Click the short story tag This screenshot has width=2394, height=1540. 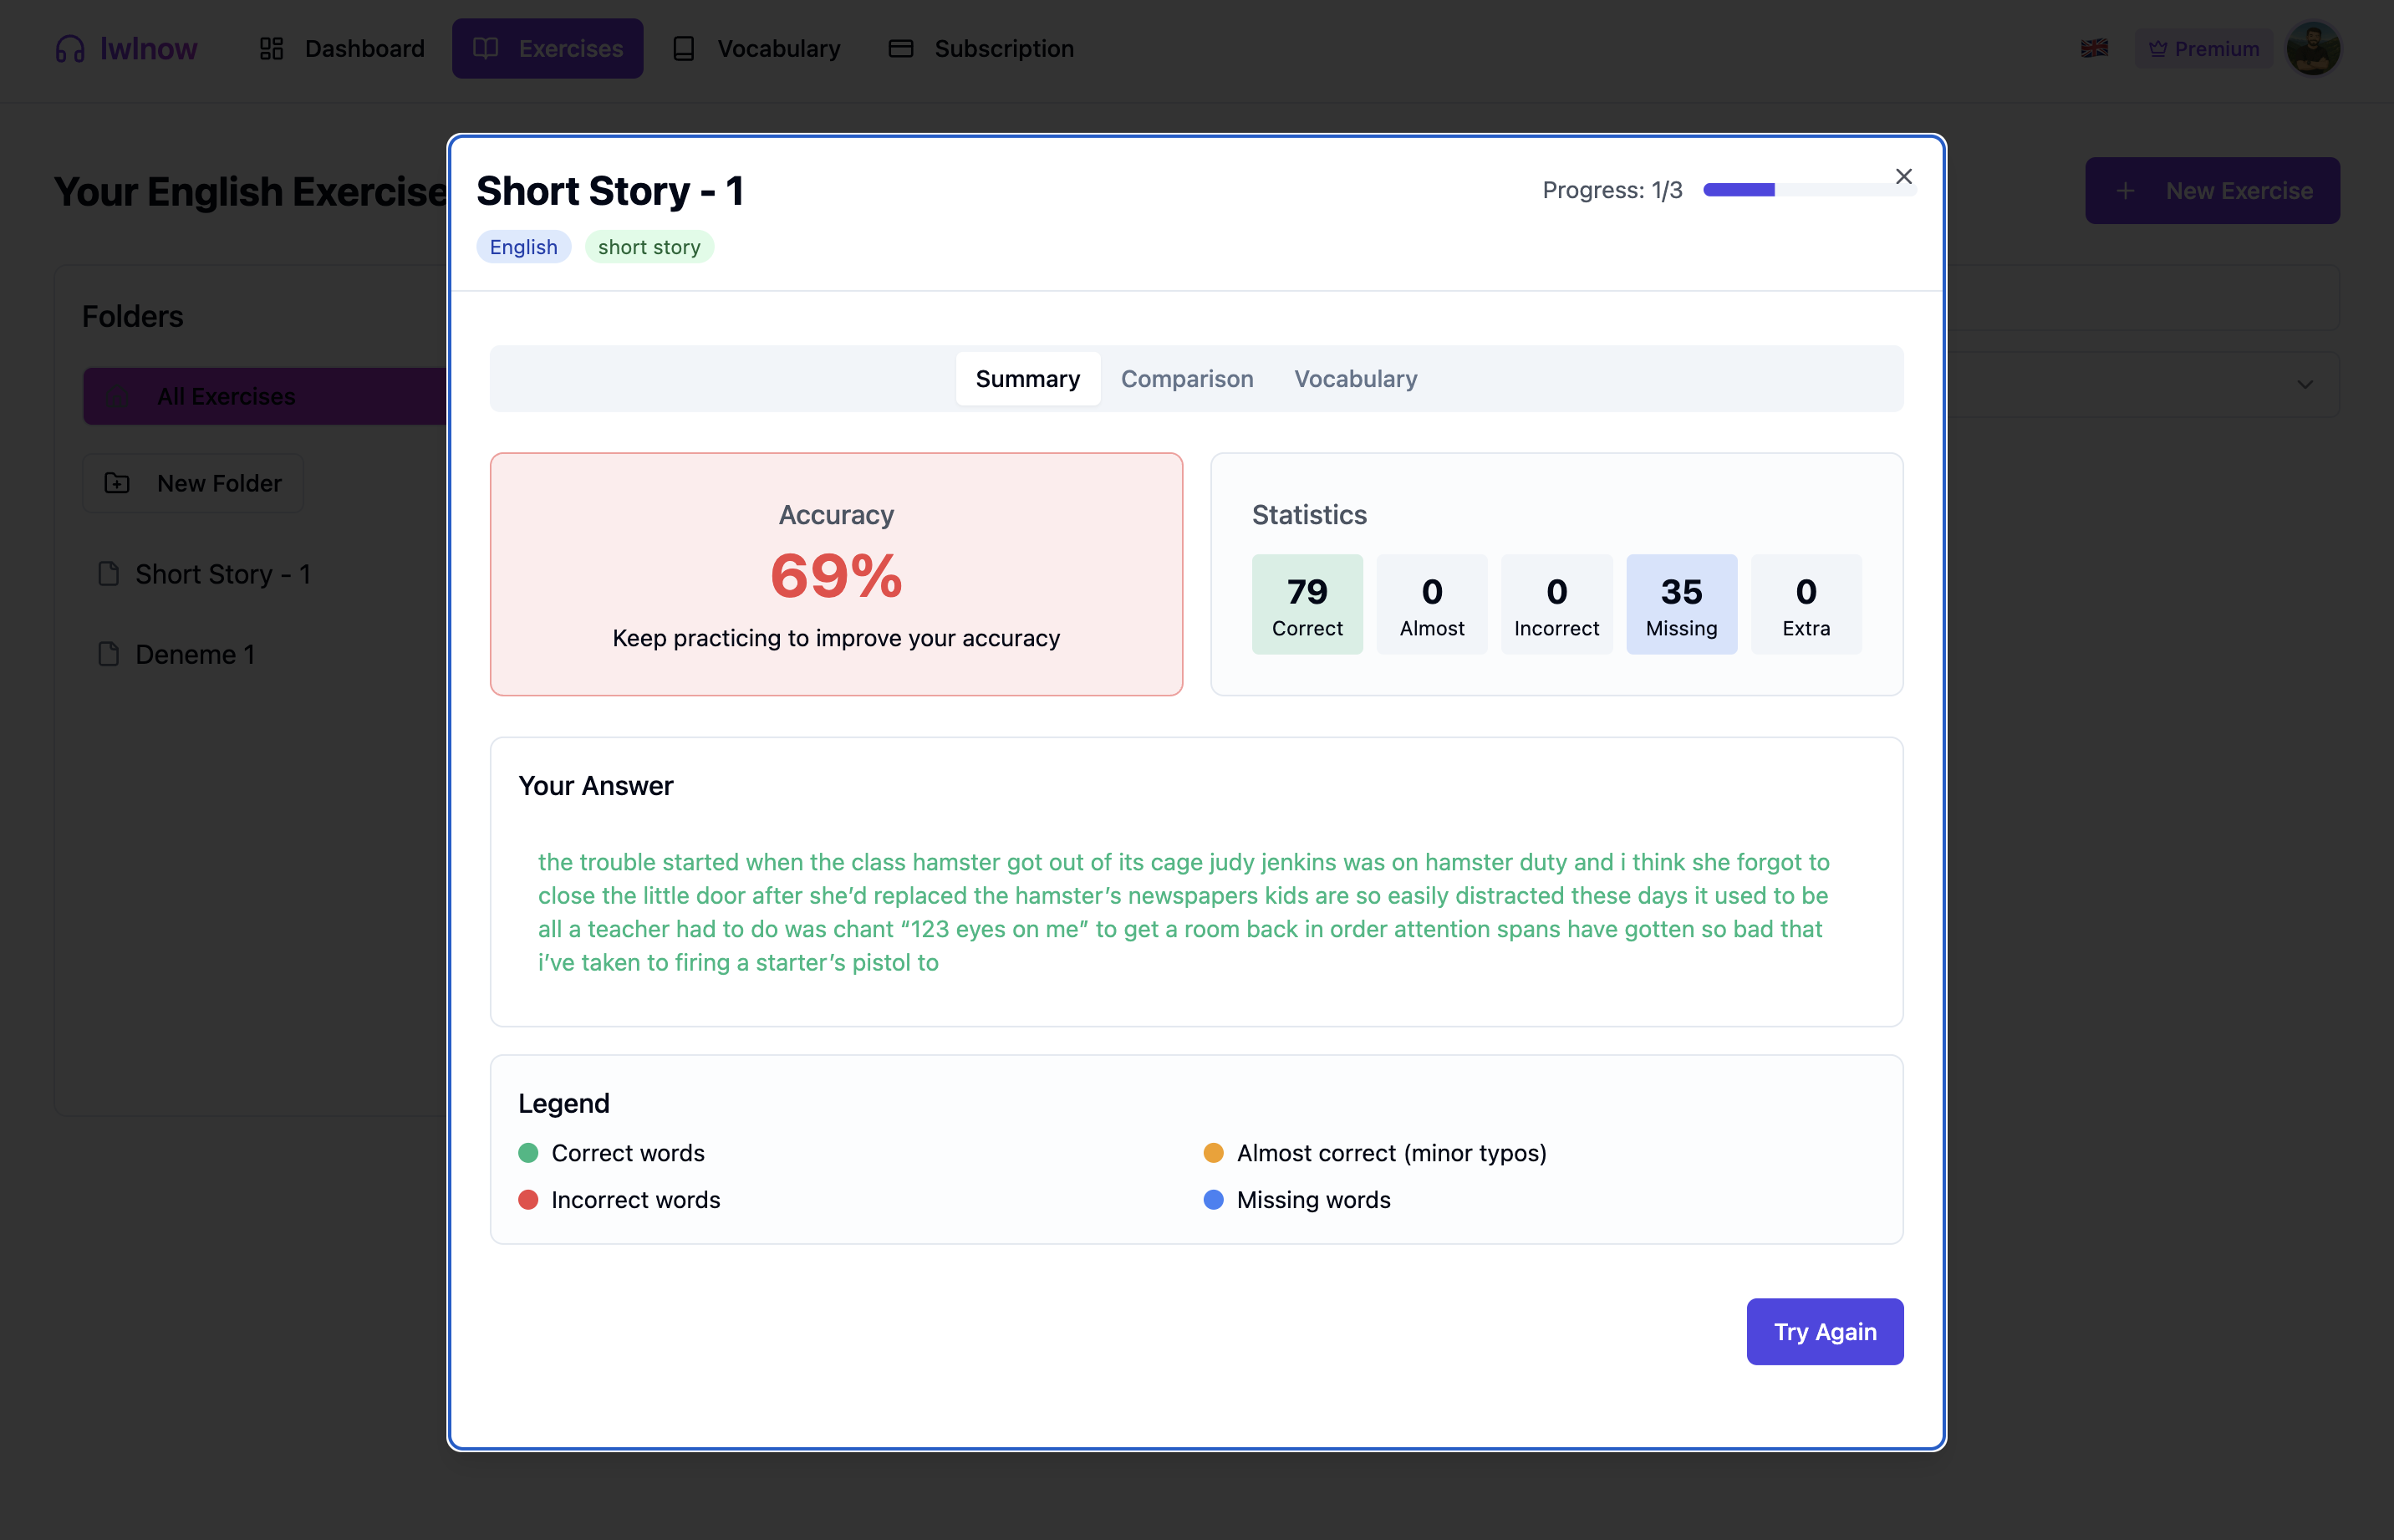(x=649, y=247)
